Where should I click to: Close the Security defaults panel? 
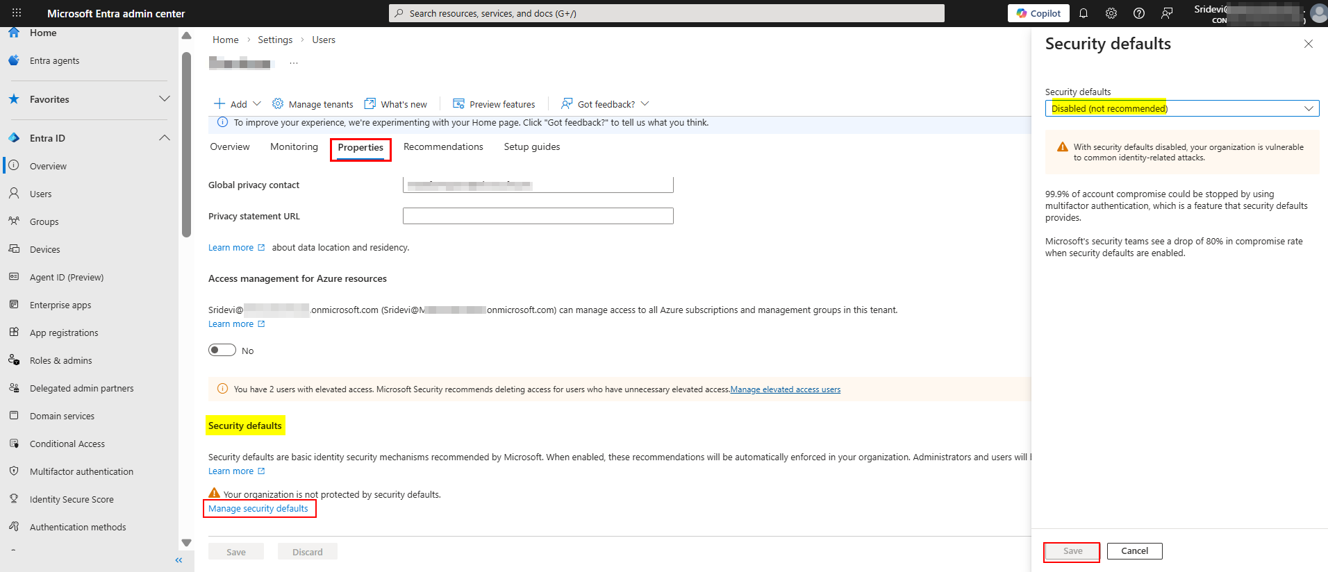click(x=1309, y=44)
